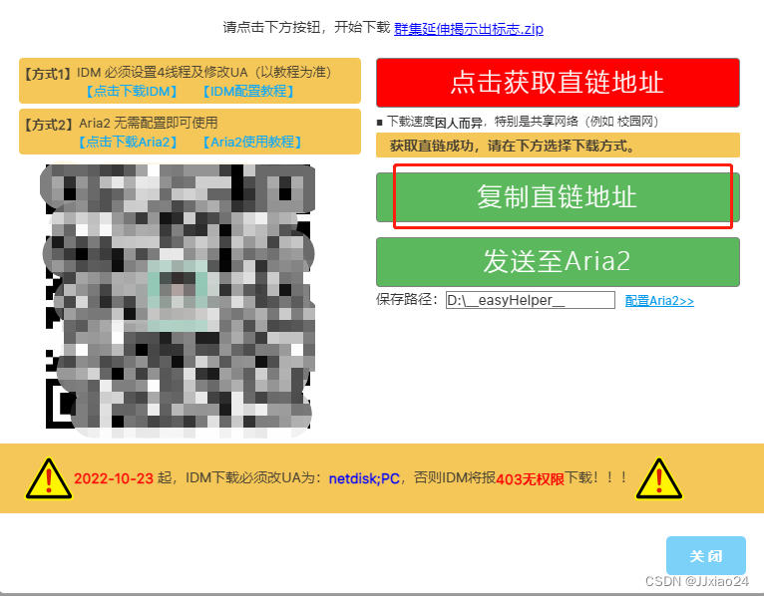Click the warning icon left of 2022-10-23
This screenshot has height=596, width=764.
pos(48,478)
